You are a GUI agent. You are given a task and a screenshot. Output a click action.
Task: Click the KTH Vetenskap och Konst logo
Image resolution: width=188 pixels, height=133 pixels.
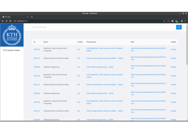coord(12,35)
